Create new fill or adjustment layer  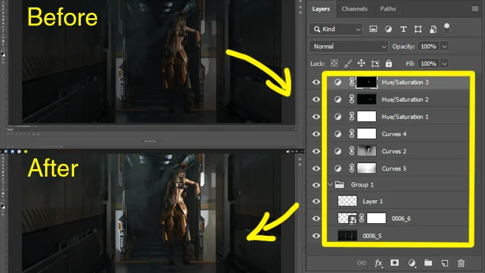coord(412,263)
